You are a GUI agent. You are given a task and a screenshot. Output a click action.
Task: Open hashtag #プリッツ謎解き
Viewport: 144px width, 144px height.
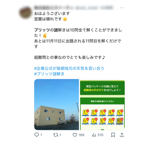49,74
